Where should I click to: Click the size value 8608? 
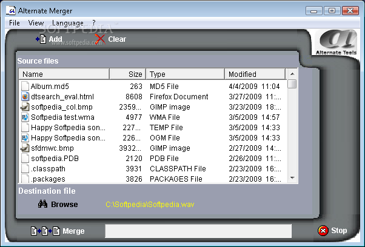pyautogui.click(x=134, y=96)
